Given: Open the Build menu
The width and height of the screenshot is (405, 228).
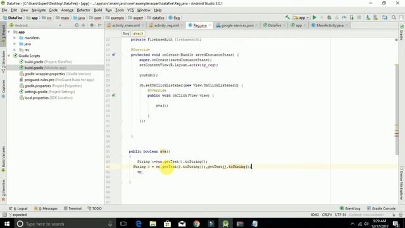Looking at the screenshot, I should (97, 10).
